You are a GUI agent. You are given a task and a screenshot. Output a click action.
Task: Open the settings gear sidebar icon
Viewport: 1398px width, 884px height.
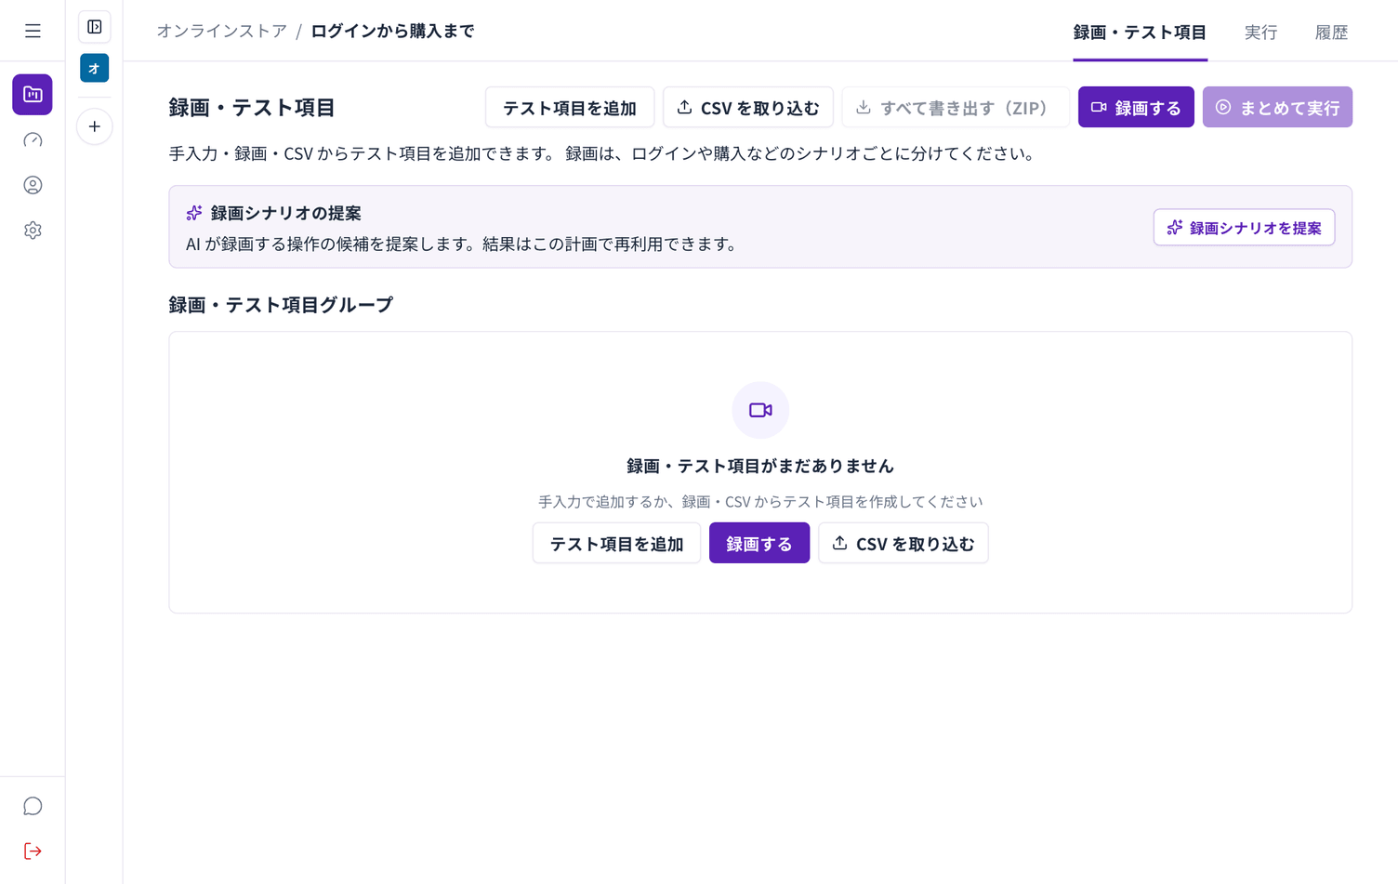click(33, 231)
